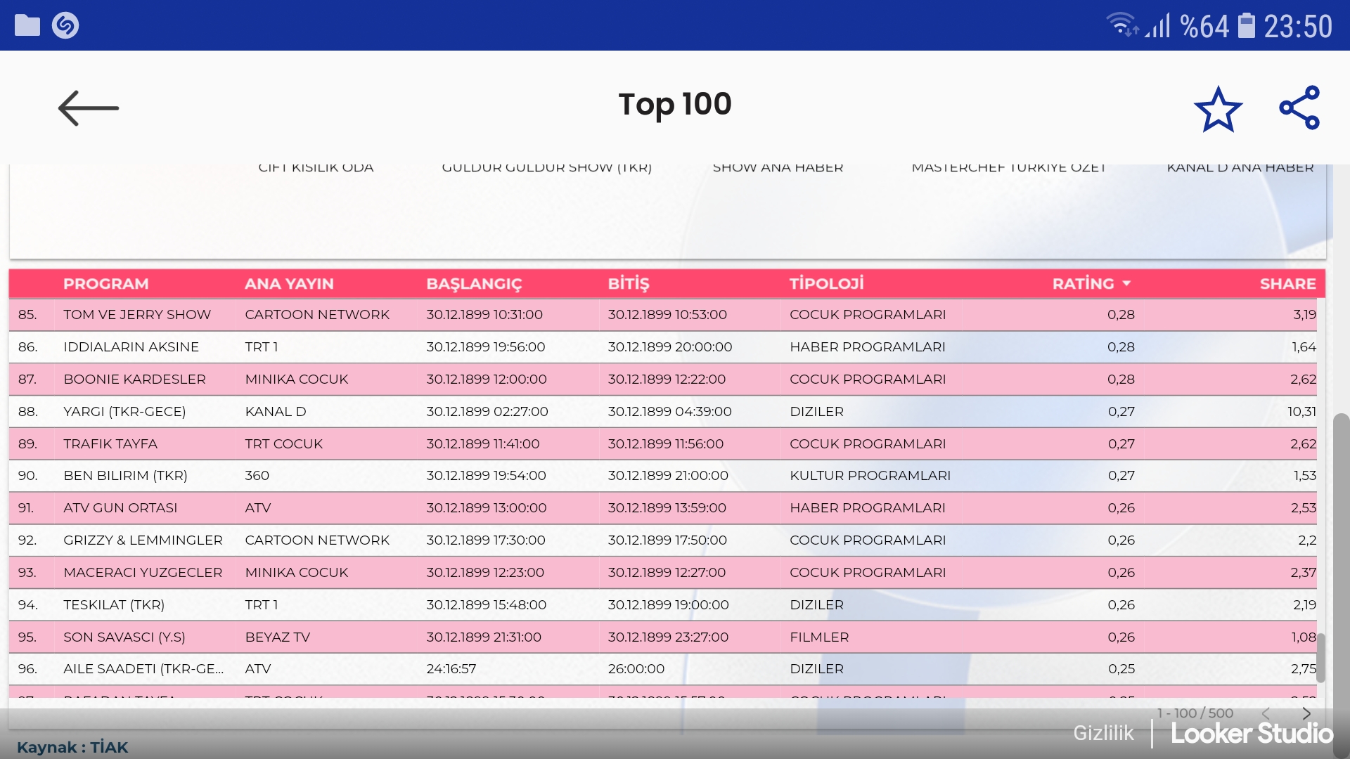Open the folder notification icon

27,25
